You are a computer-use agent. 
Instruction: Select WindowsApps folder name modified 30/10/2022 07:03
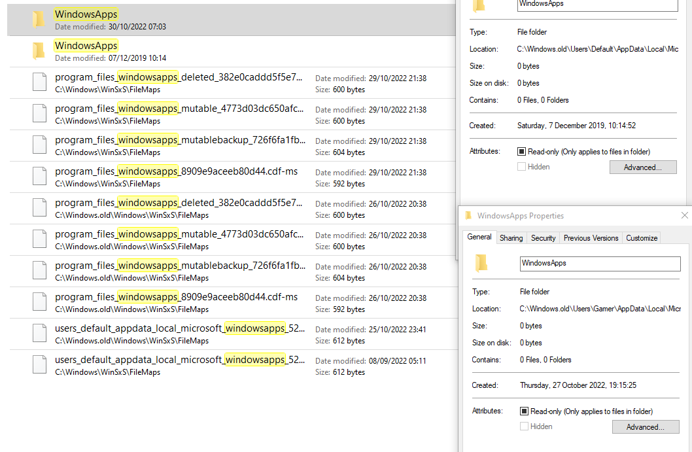click(x=86, y=14)
